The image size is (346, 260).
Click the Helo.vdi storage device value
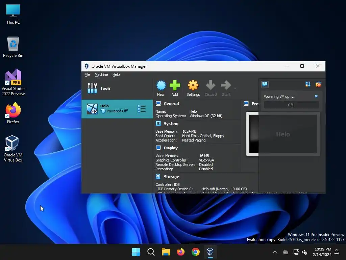pyautogui.click(x=224, y=189)
